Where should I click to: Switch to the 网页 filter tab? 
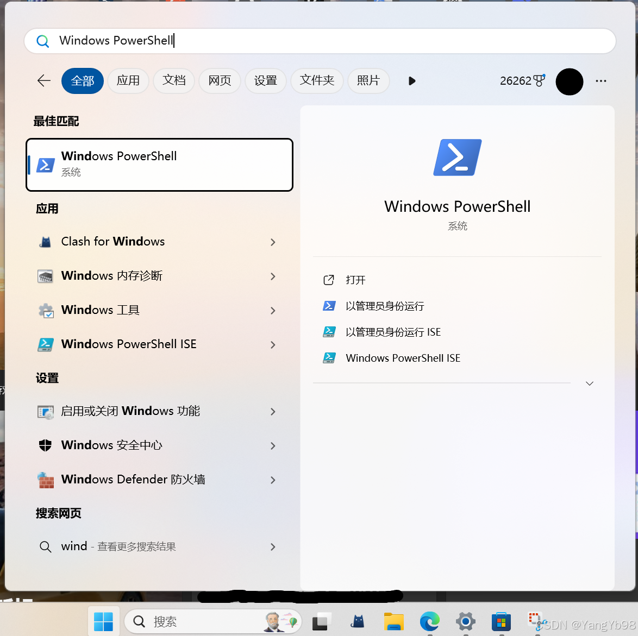[220, 80]
